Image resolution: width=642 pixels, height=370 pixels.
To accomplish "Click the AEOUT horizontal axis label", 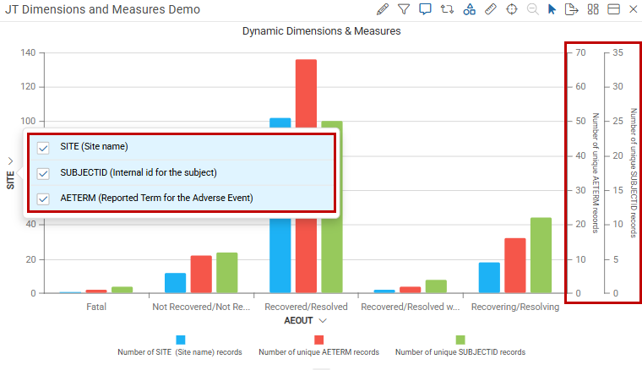I will (298, 320).
